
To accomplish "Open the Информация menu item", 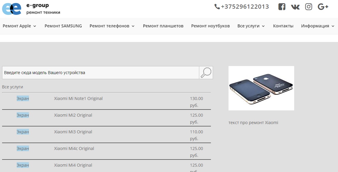I will (x=315, y=26).
